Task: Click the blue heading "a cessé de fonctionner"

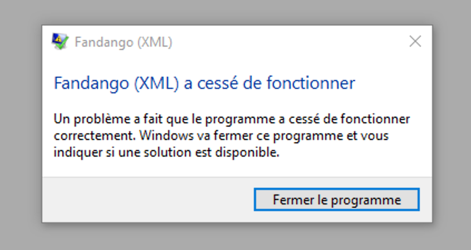Action: (x=277, y=83)
